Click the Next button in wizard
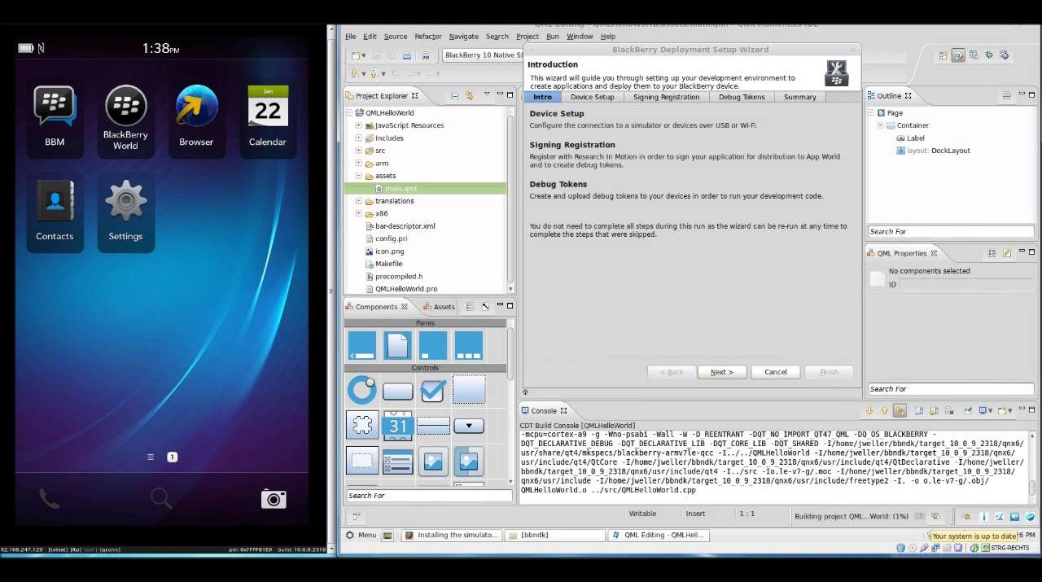Screen dimensions: 1042x582 coord(721,372)
